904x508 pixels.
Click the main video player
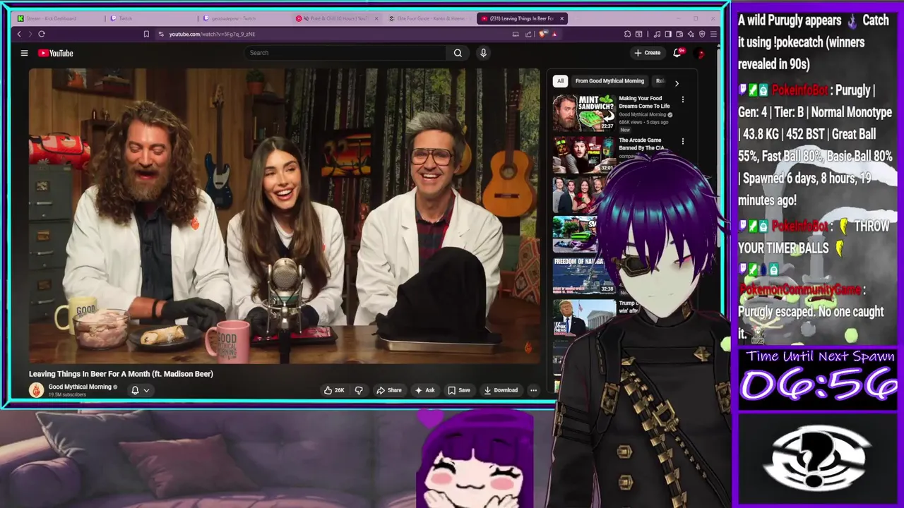pyautogui.click(x=284, y=215)
